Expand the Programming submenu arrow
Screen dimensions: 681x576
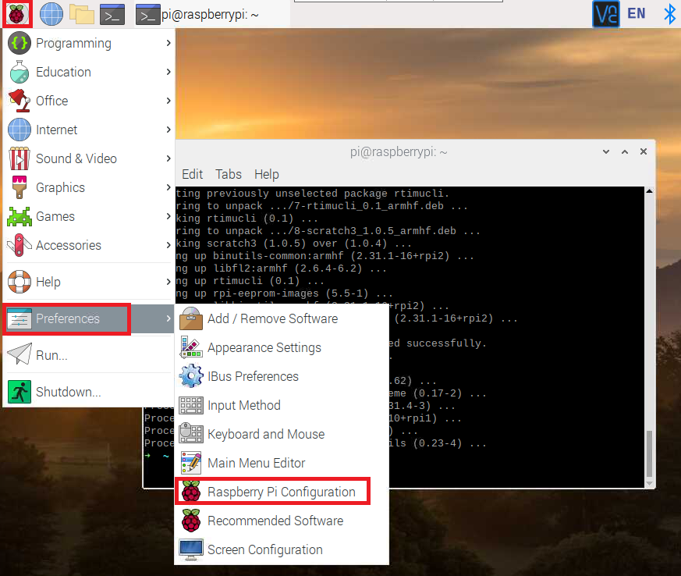point(168,43)
